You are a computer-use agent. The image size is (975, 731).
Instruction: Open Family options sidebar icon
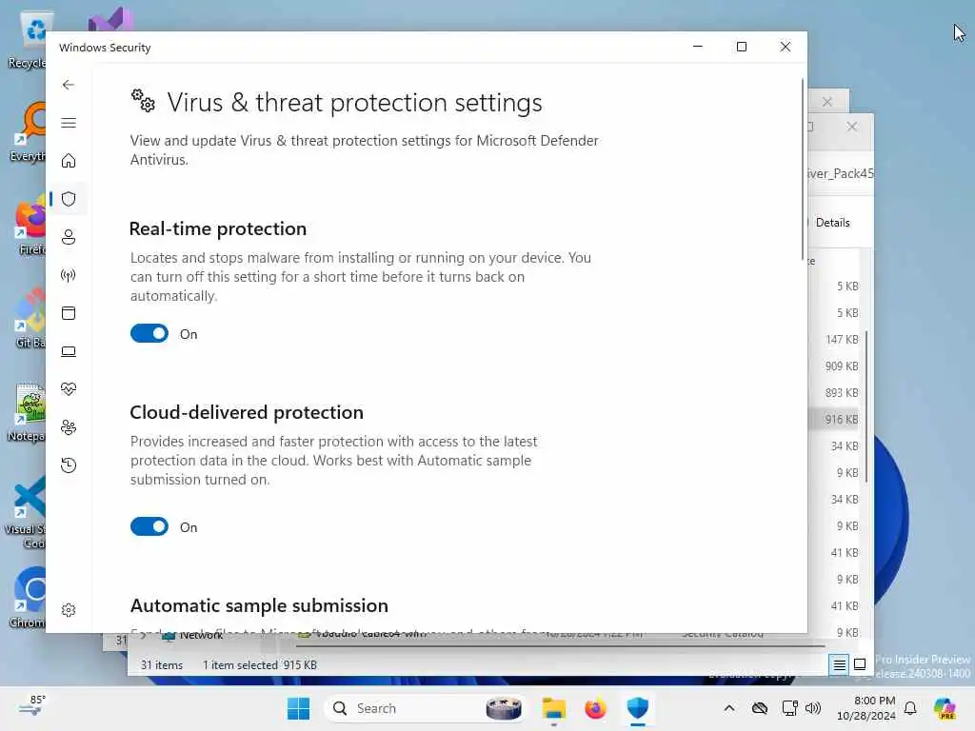click(x=69, y=427)
